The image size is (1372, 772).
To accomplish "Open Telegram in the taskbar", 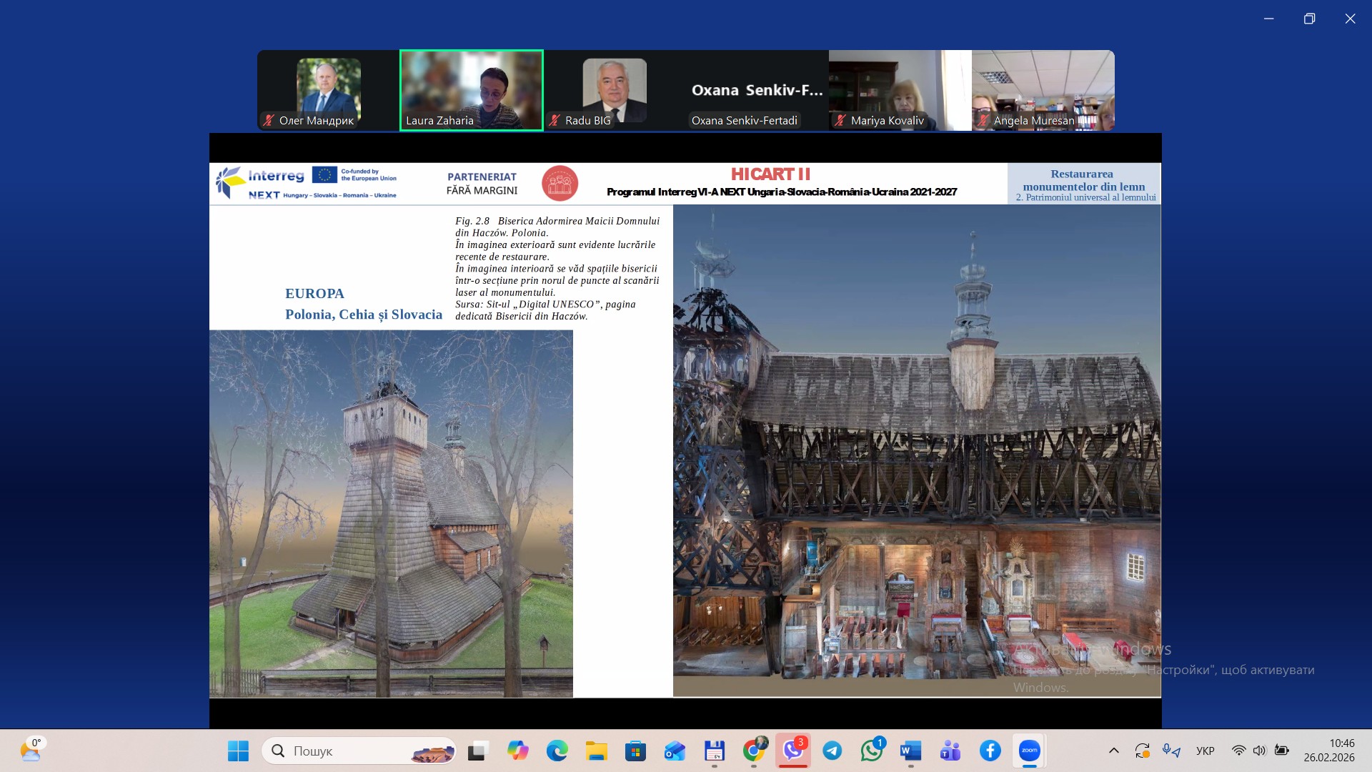I will click(x=832, y=751).
